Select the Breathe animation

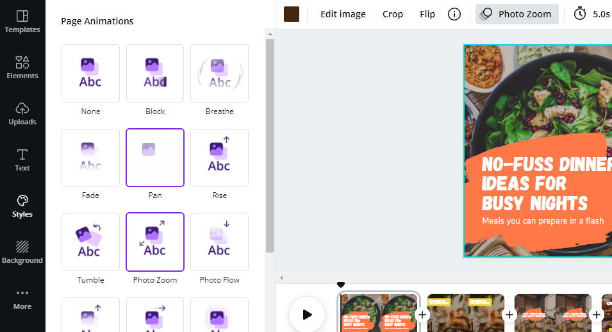point(219,74)
